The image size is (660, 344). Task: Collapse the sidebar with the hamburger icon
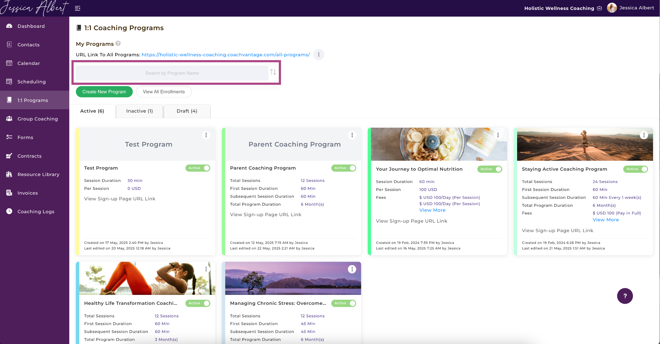78,8
